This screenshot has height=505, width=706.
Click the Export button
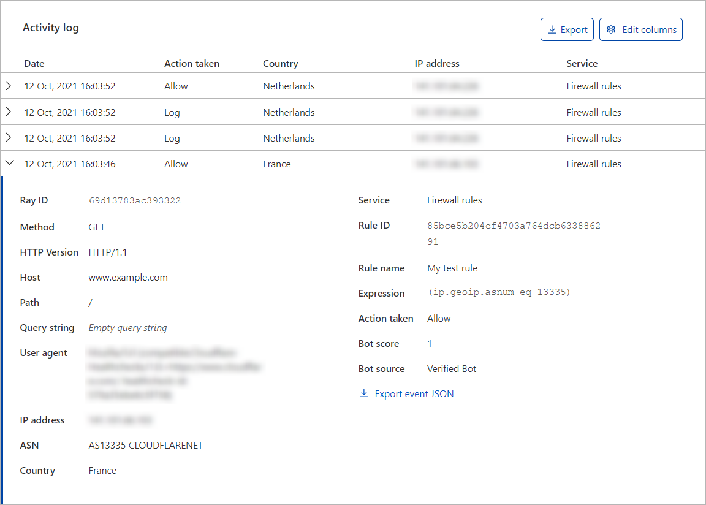(567, 29)
